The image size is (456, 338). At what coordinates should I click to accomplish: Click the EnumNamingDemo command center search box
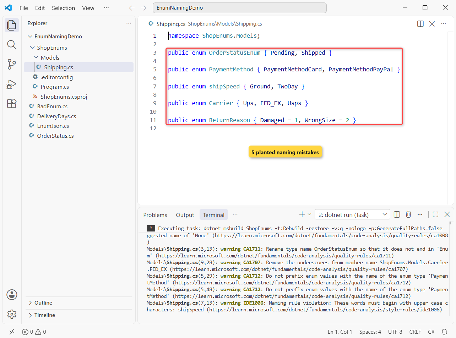coord(239,8)
